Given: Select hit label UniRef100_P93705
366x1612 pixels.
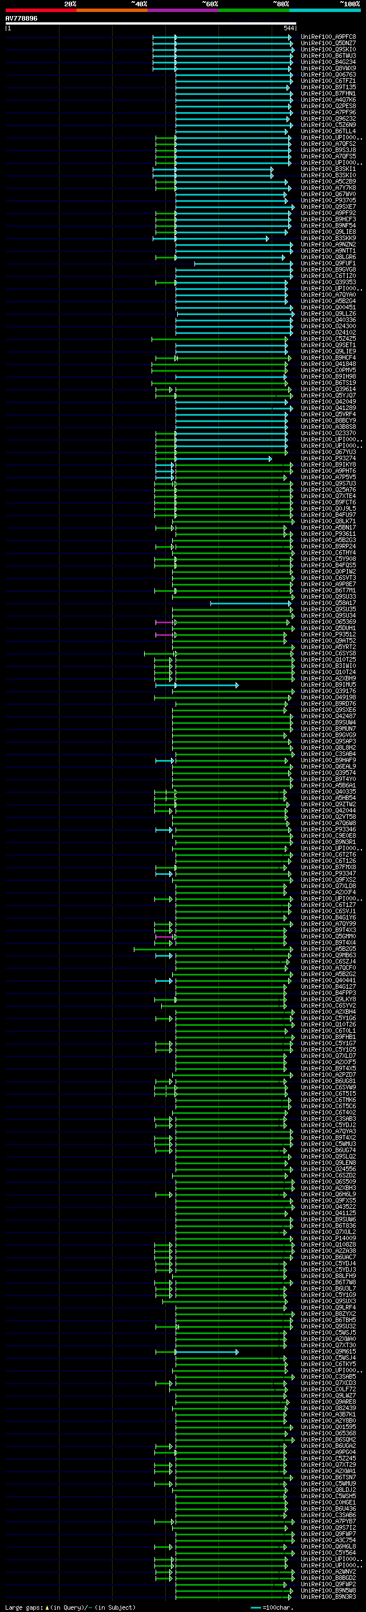Looking at the screenshot, I should coord(328,200).
